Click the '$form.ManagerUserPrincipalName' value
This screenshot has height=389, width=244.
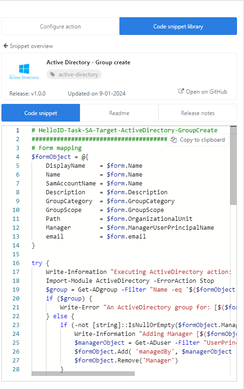160,228
